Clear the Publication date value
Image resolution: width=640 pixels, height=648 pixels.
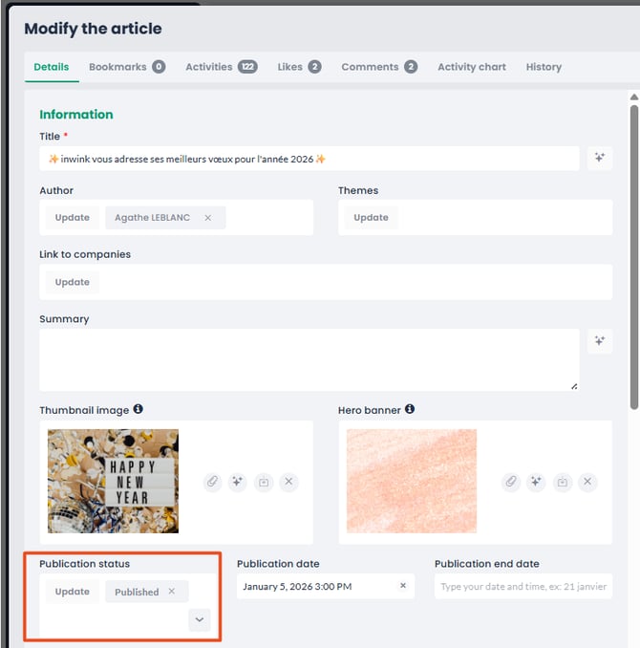(x=403, y=586)
